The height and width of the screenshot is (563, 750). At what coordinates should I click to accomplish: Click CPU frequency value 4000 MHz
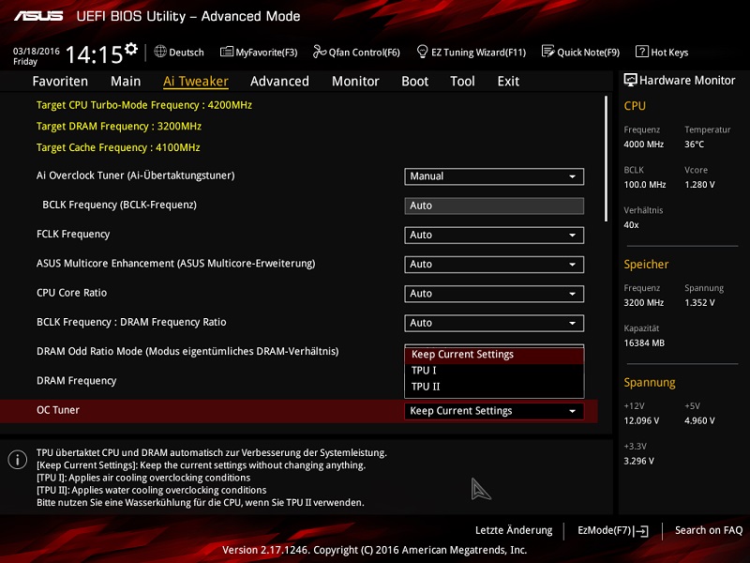point(643,145)
